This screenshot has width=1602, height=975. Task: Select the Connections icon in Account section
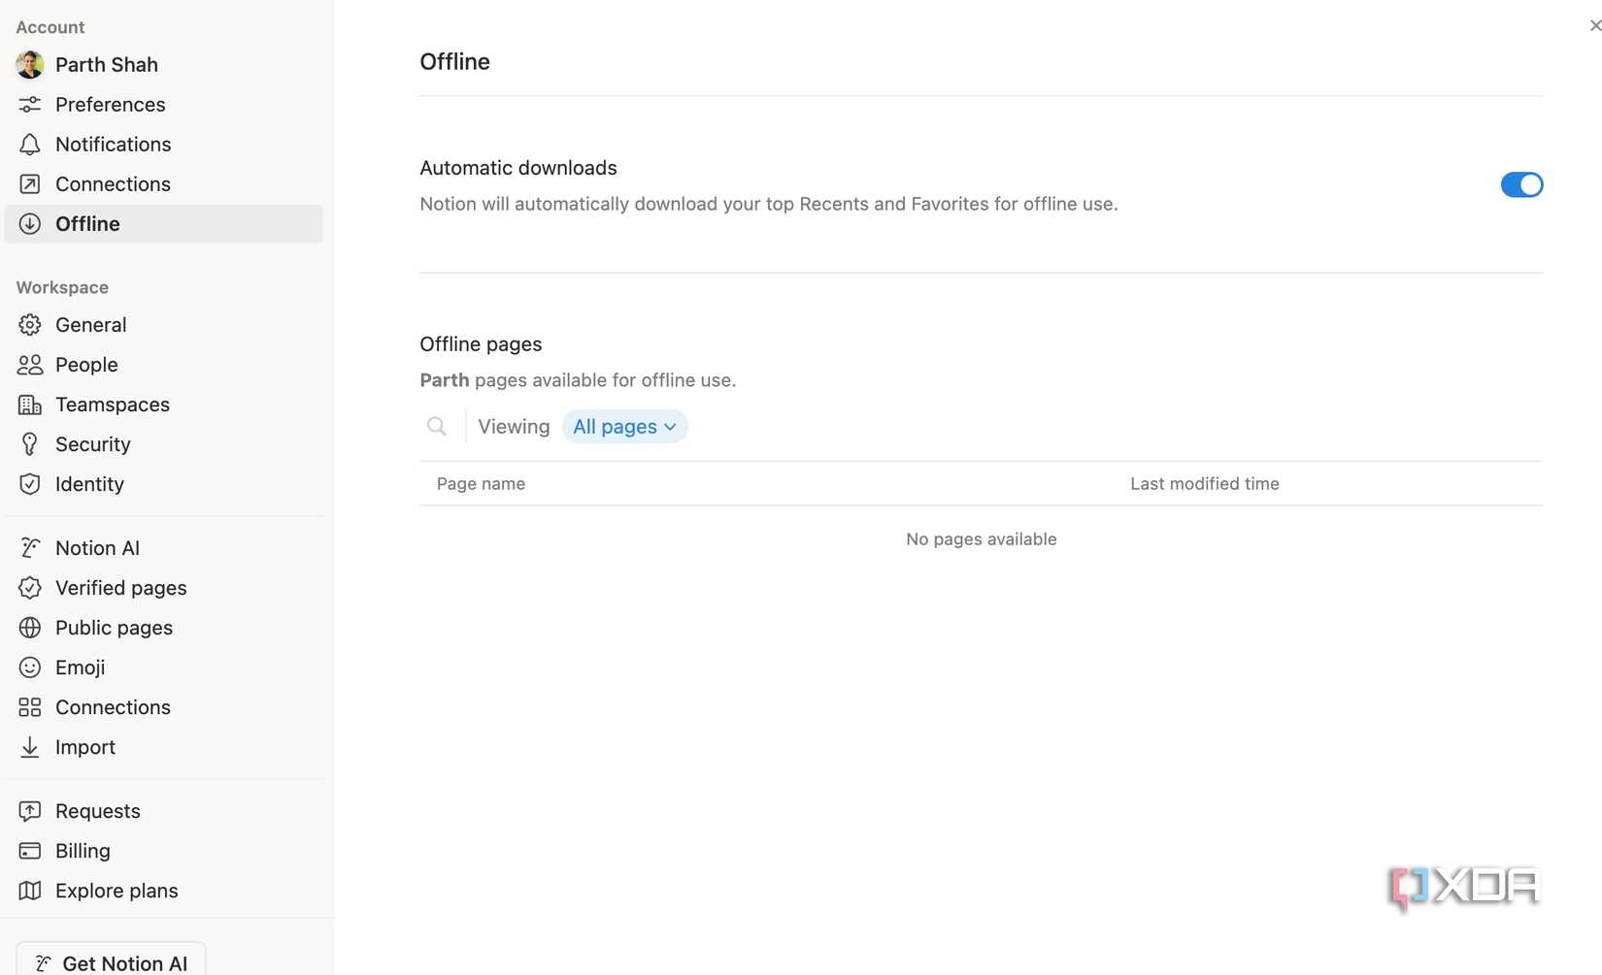(x=29, y=183)
